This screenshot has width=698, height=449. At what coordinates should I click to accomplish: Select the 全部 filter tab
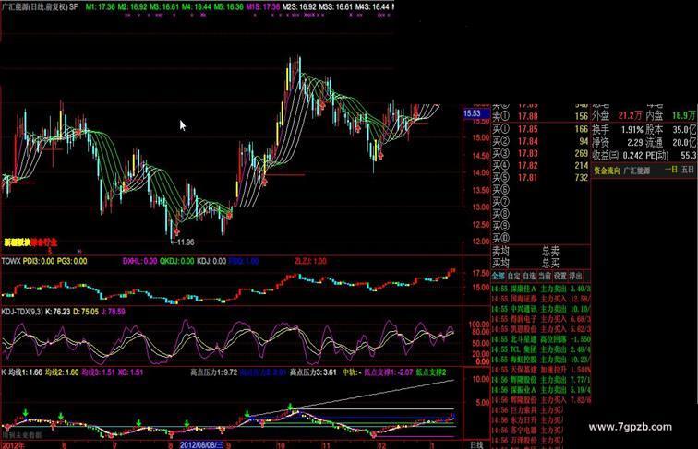499,276
